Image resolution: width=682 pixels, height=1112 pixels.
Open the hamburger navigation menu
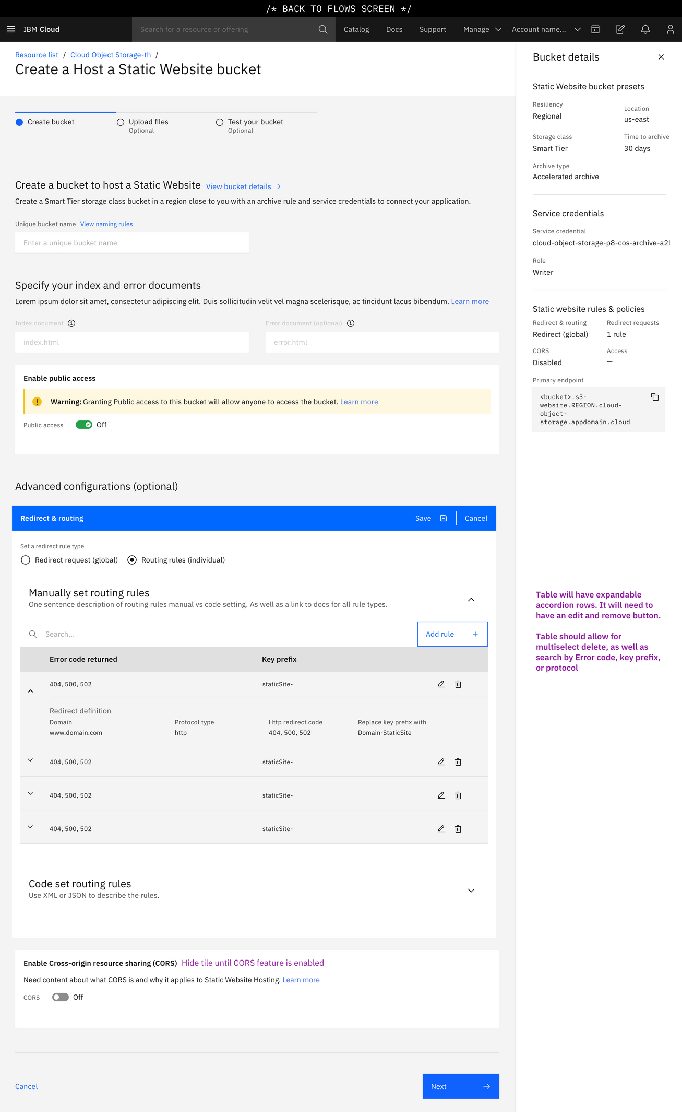tap(10, 29)
